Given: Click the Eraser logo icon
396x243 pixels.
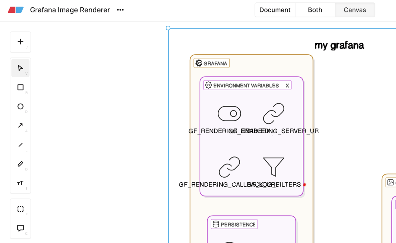Looking at the screenshot, I should (15, 10).
